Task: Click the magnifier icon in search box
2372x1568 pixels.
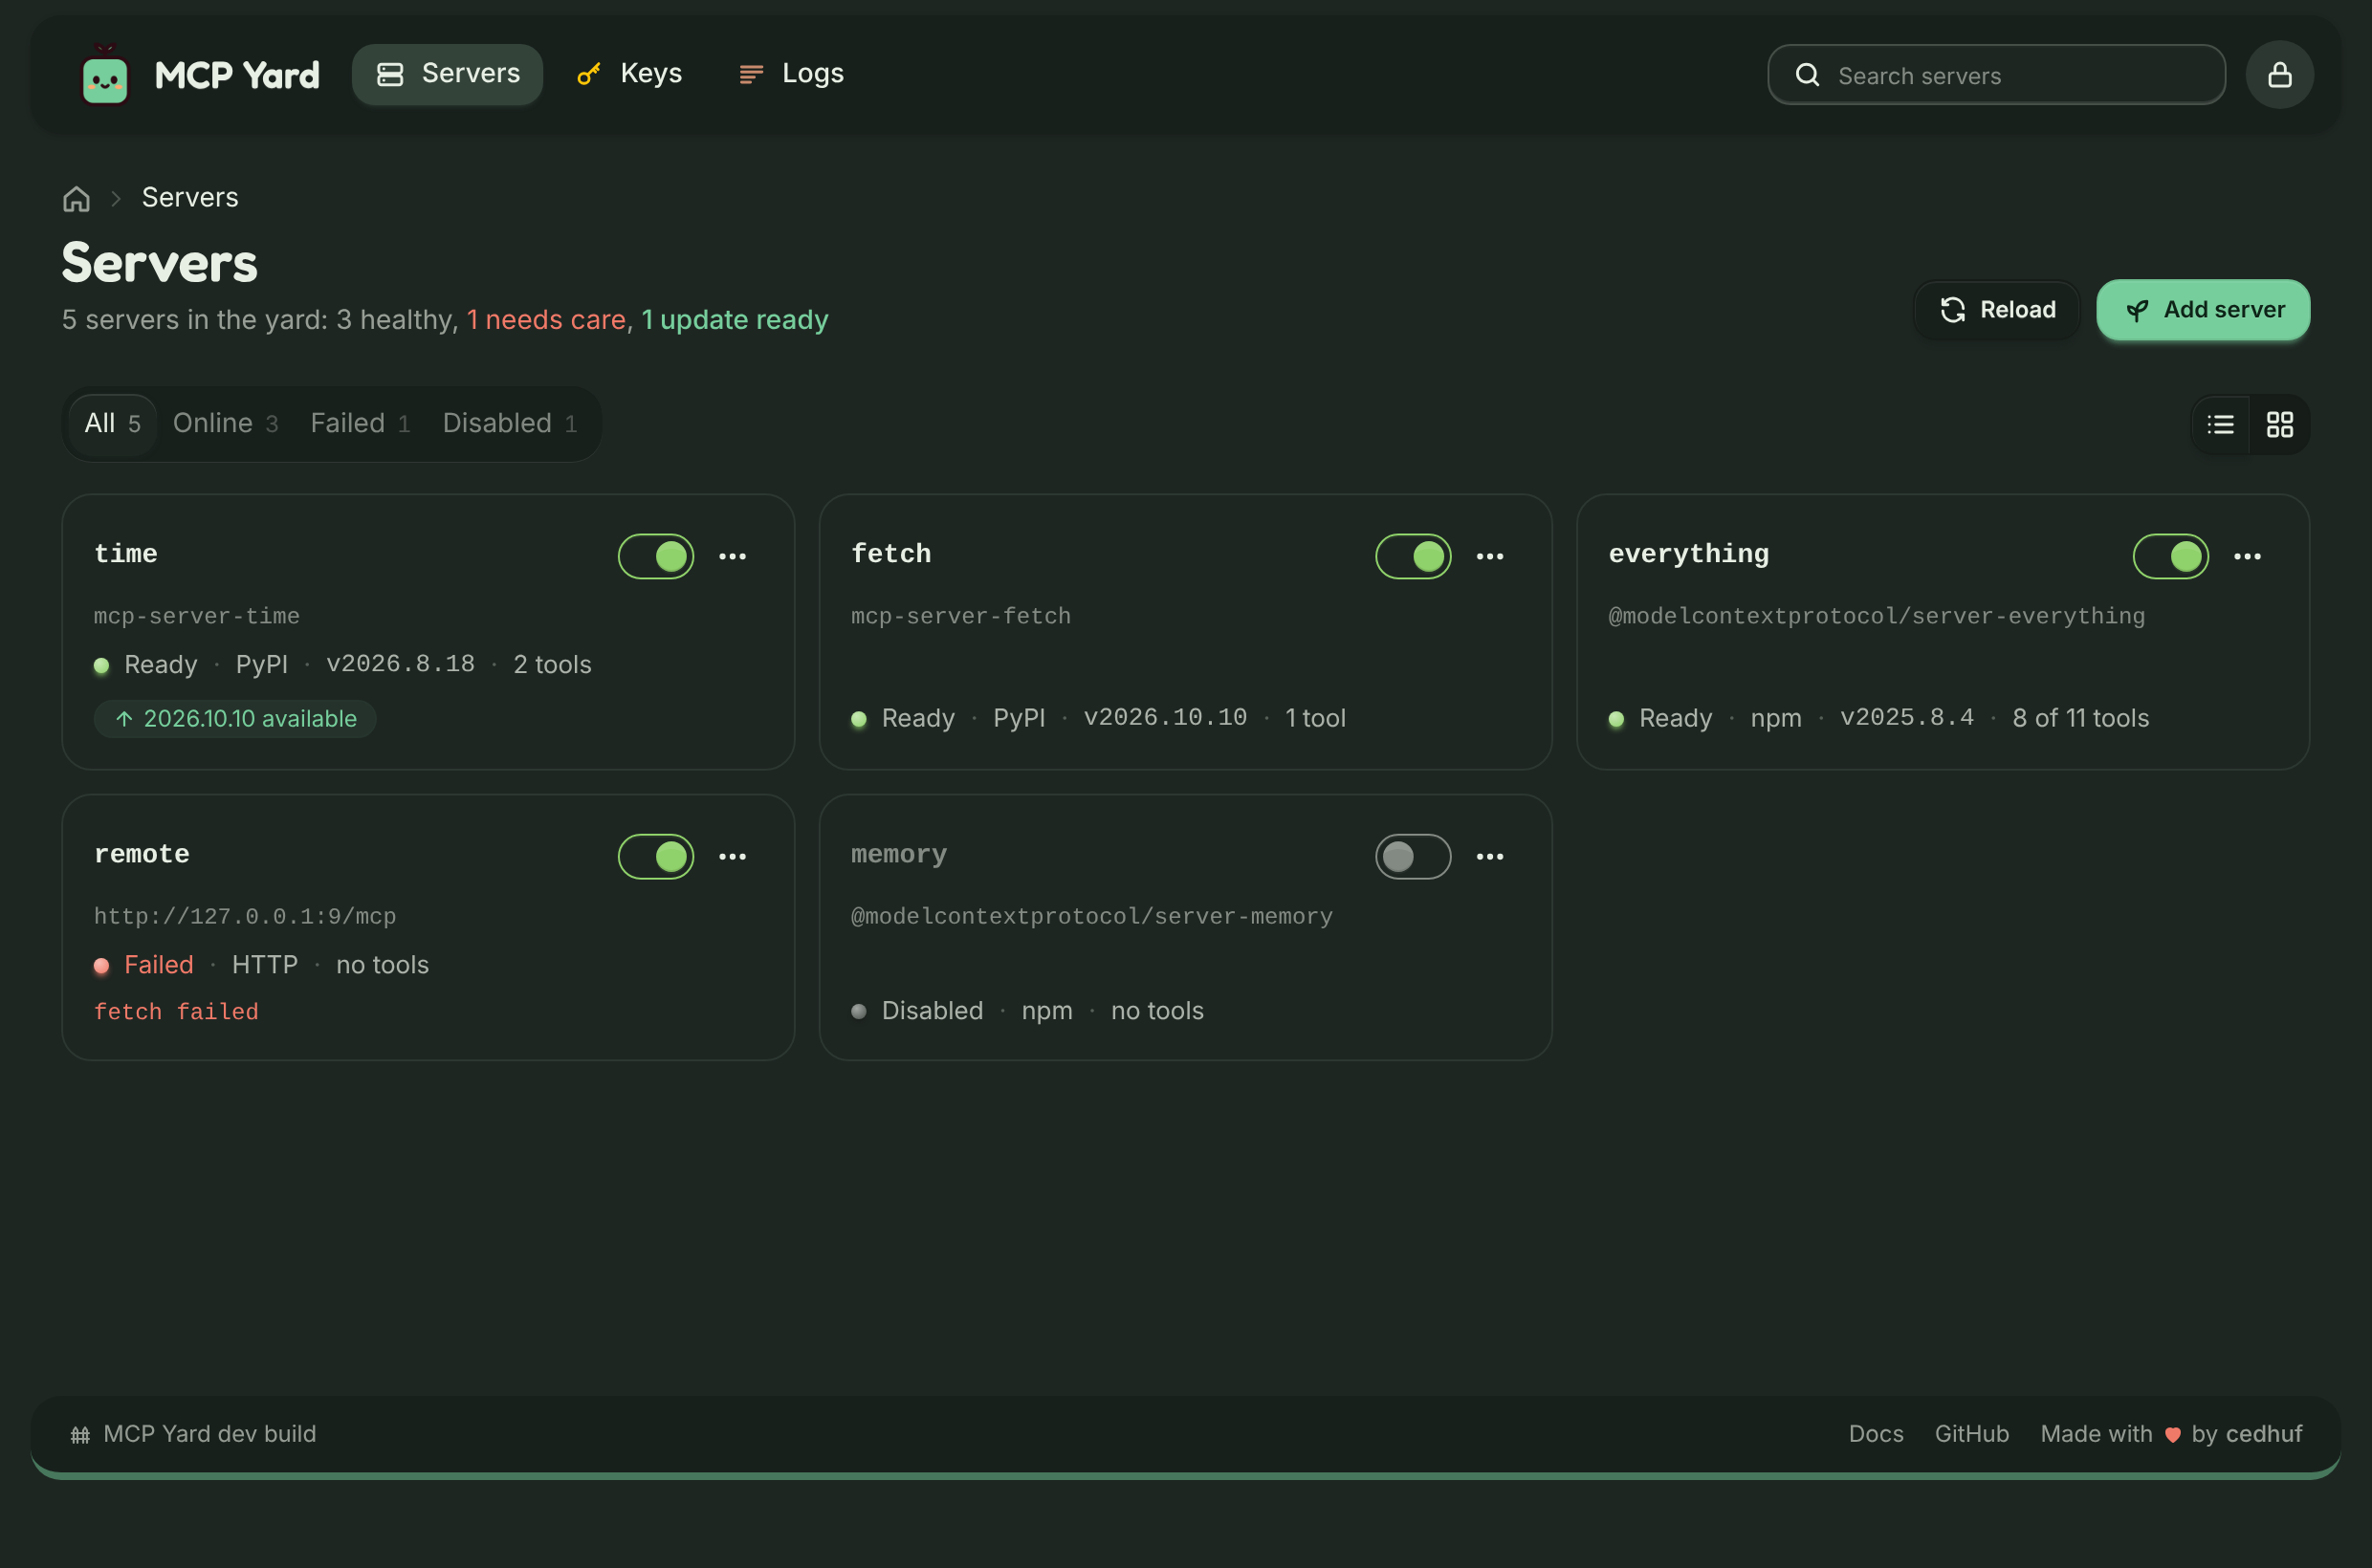Action: [1807, 75]
